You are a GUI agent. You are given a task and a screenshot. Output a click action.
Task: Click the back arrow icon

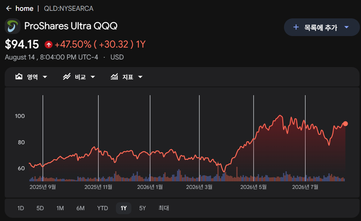(9, 9)
